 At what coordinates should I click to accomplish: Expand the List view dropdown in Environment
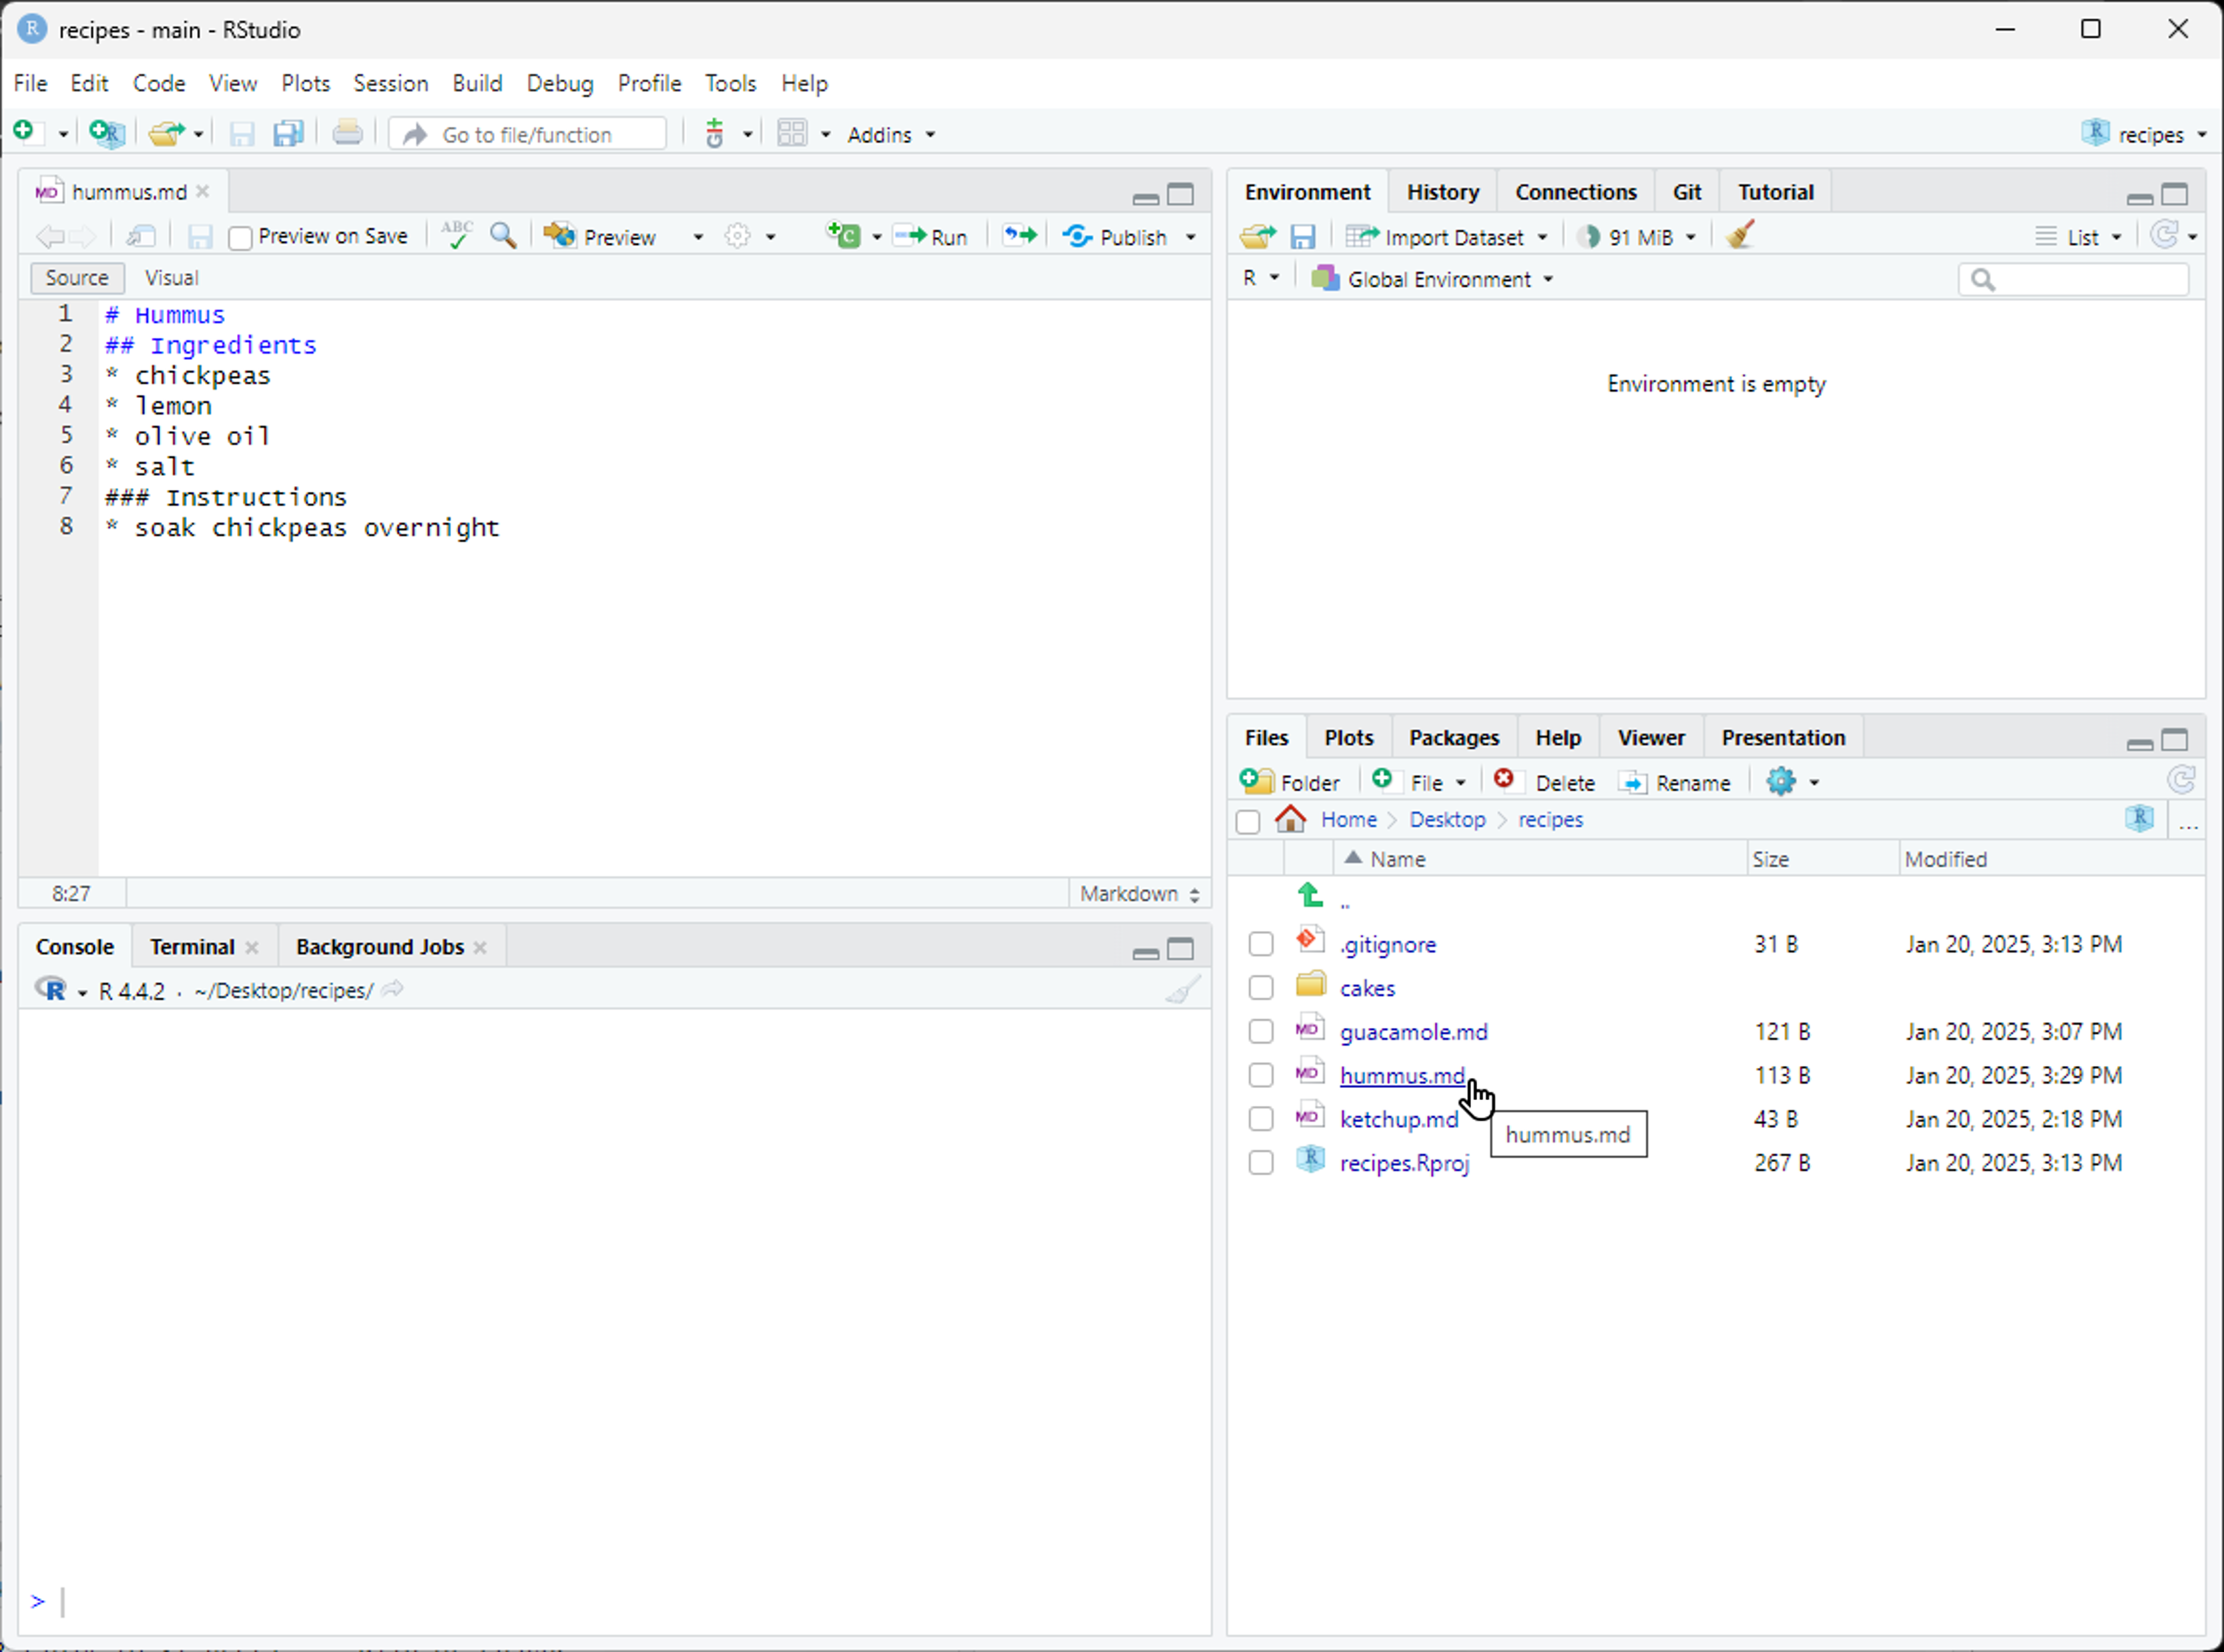(2115, 236)
